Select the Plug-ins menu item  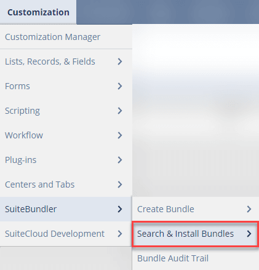coord(66,160)
